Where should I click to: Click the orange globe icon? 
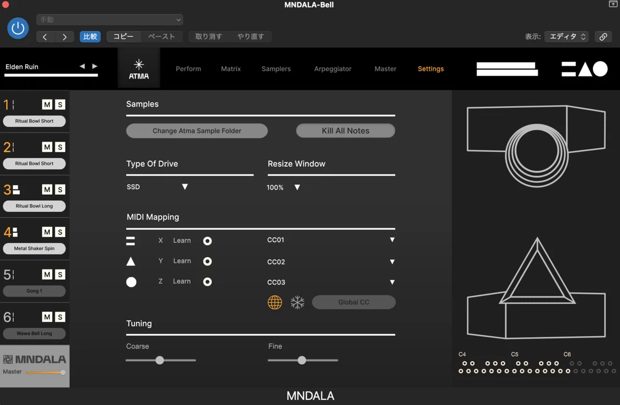(275, 303)
